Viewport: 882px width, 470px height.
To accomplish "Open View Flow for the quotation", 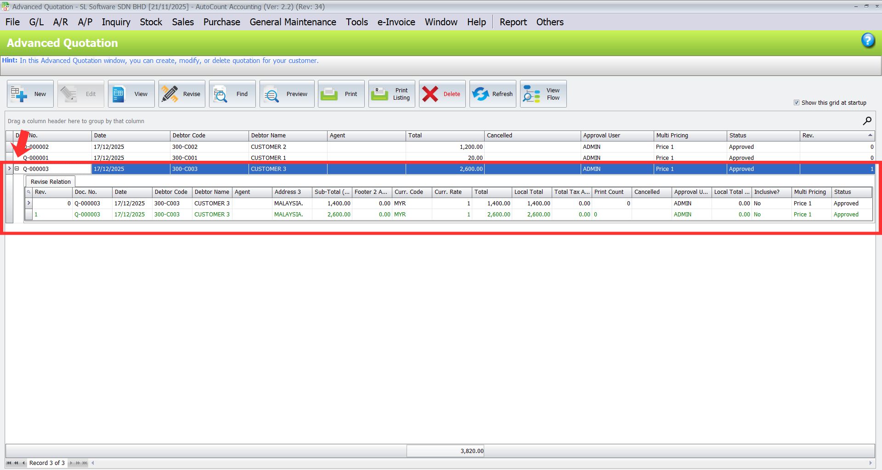I will coord(543,94).
